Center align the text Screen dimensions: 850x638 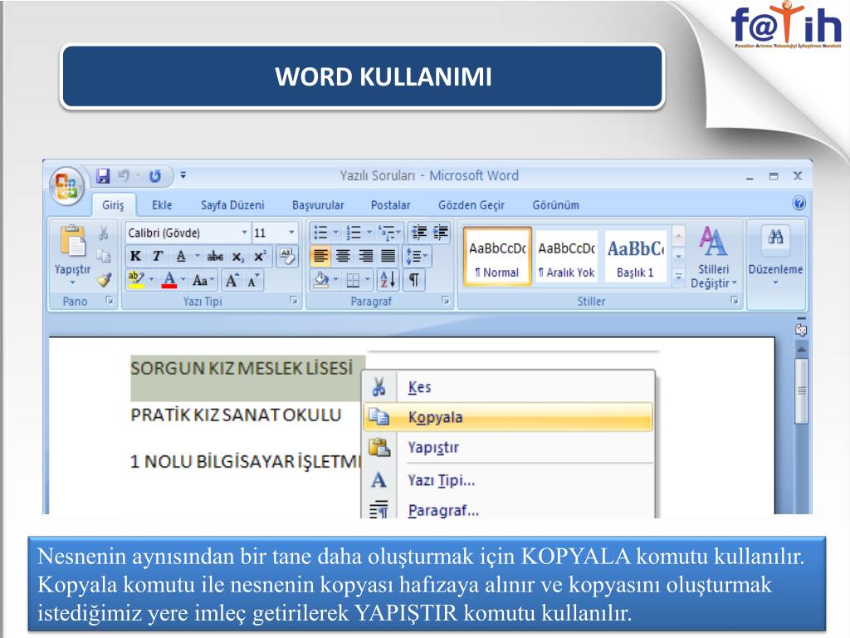click(343, 256)
